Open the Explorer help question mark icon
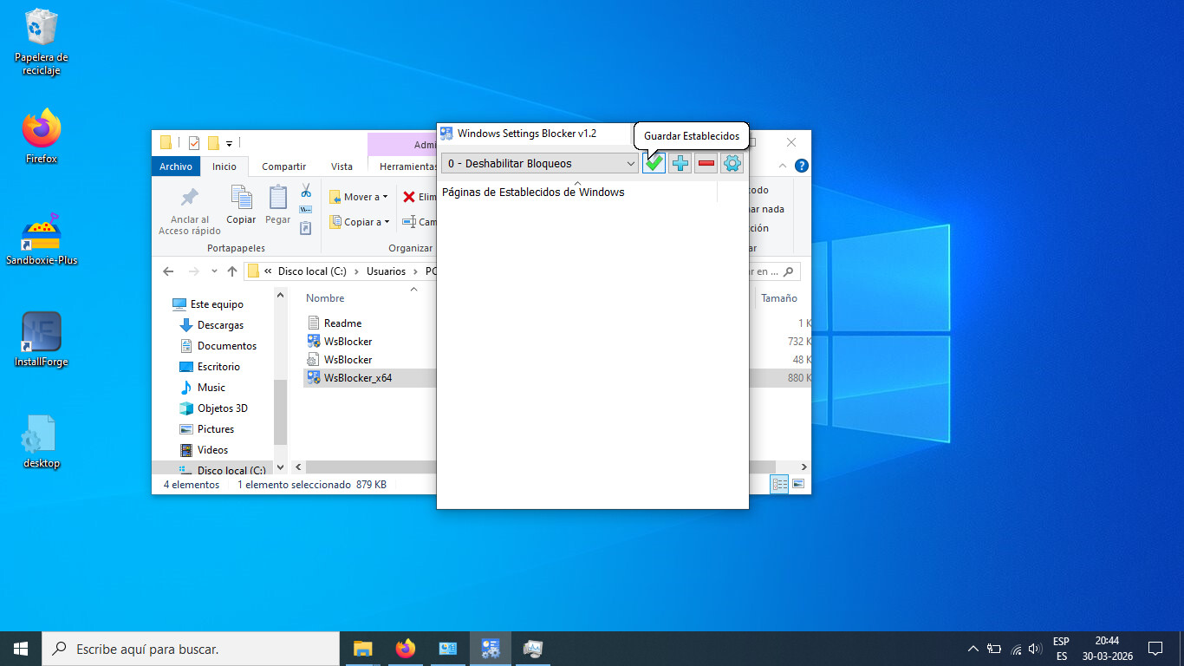Image resolution: width=1184 pixels, height=666 pixels. (x=802, y=166)
